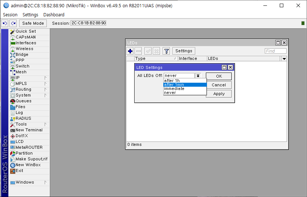Click the disable cross button in LEDs
The height and width of the screenshot is (197, 307).
click(157, 51)
